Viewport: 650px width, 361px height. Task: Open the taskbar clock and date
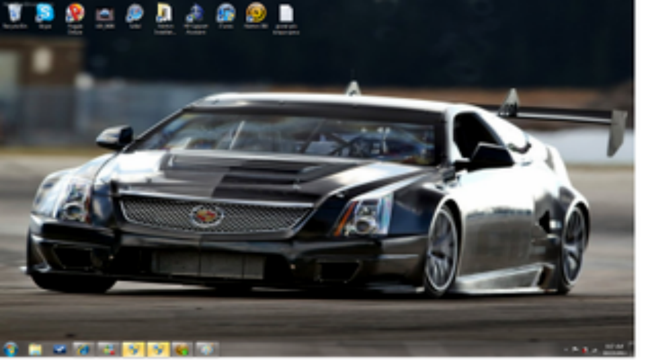[614, 350]
